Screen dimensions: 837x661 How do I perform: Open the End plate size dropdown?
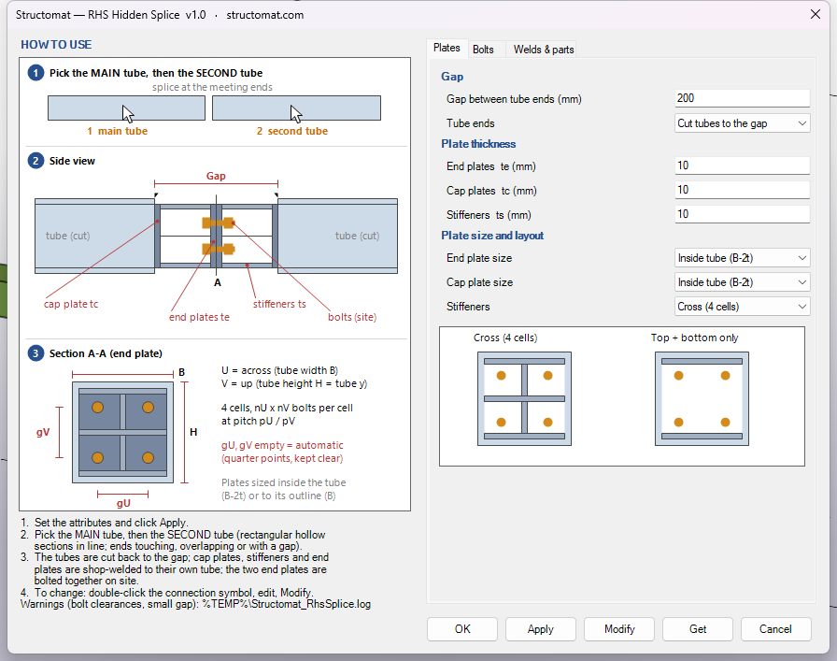[742, 258]
